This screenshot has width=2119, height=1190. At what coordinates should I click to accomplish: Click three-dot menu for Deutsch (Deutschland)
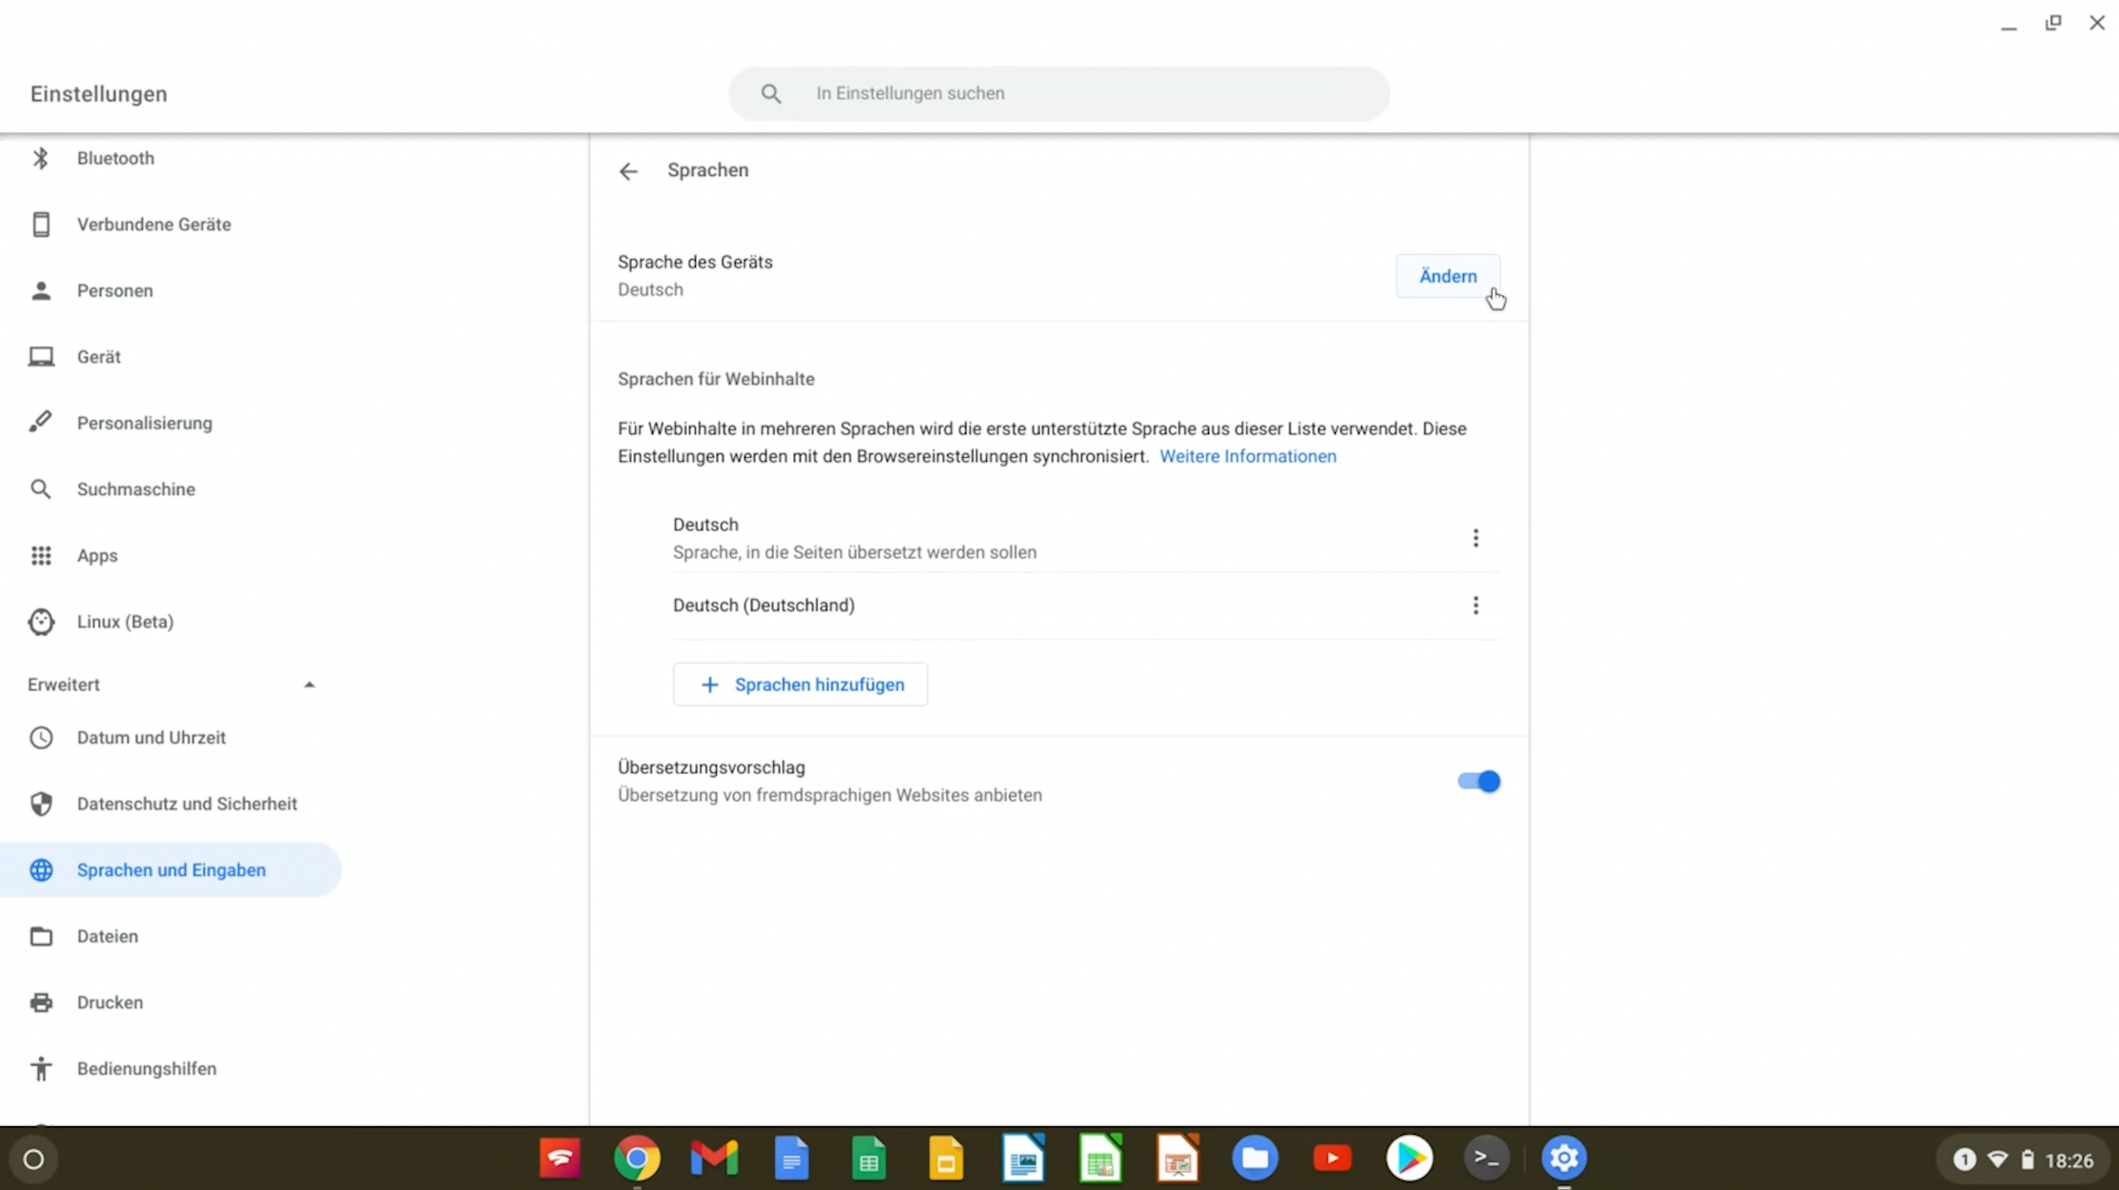(x=1475, y=604)
